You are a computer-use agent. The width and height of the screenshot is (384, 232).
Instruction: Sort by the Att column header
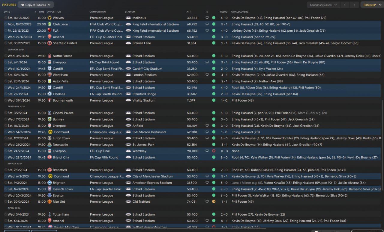click(x=189, y=12)
